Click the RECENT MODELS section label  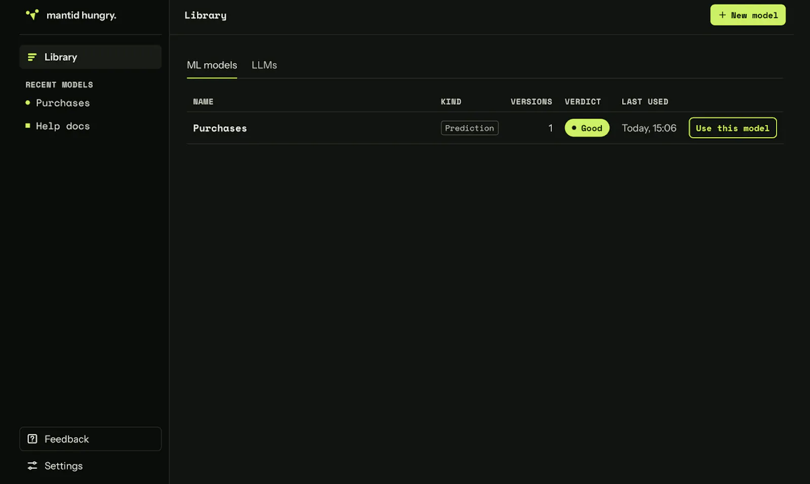(x=59, y=84)
